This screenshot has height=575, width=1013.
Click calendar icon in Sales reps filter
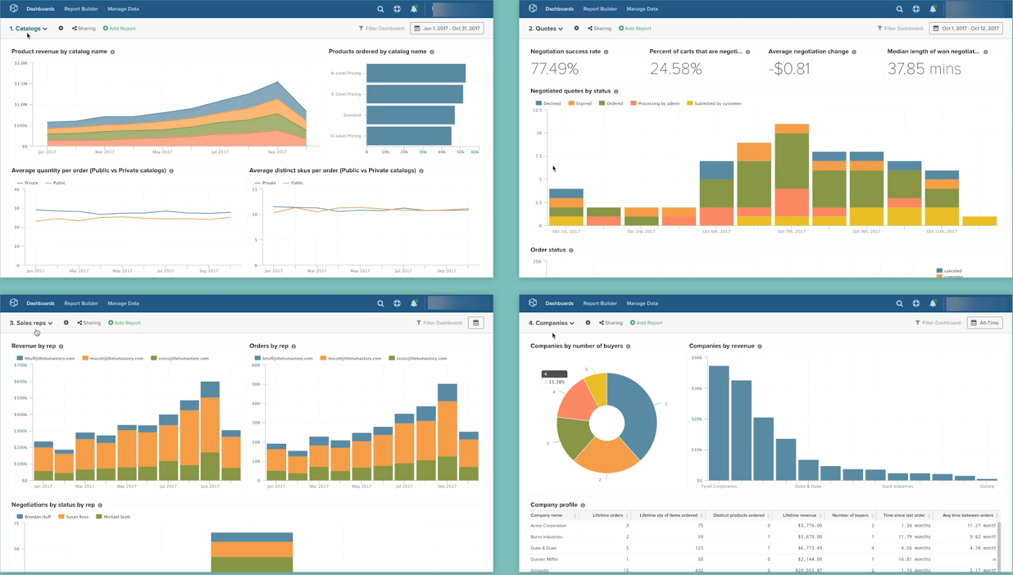click(x=476, y=323)
